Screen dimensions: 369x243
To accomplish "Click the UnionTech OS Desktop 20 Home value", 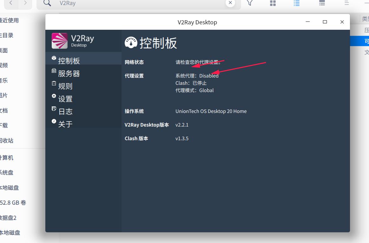I will tap(211, 111).
